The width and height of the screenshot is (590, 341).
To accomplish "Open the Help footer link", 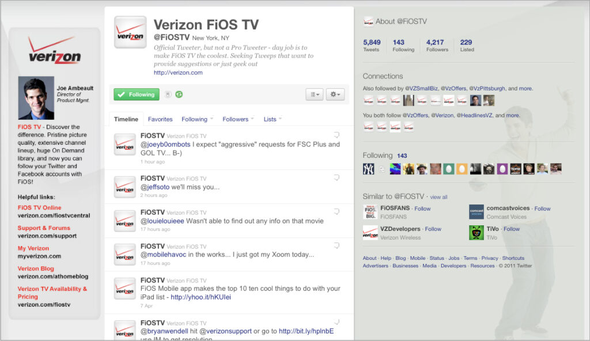I will (385, 258).
